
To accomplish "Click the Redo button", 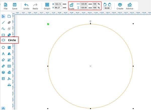I will point(35,6).
